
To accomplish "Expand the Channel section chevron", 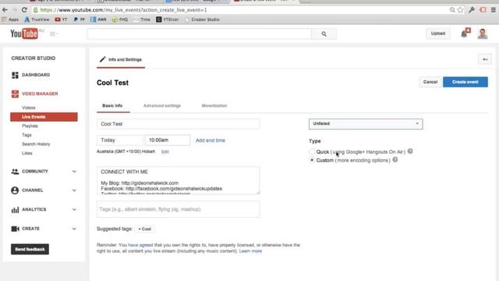I will coord(74,190).
